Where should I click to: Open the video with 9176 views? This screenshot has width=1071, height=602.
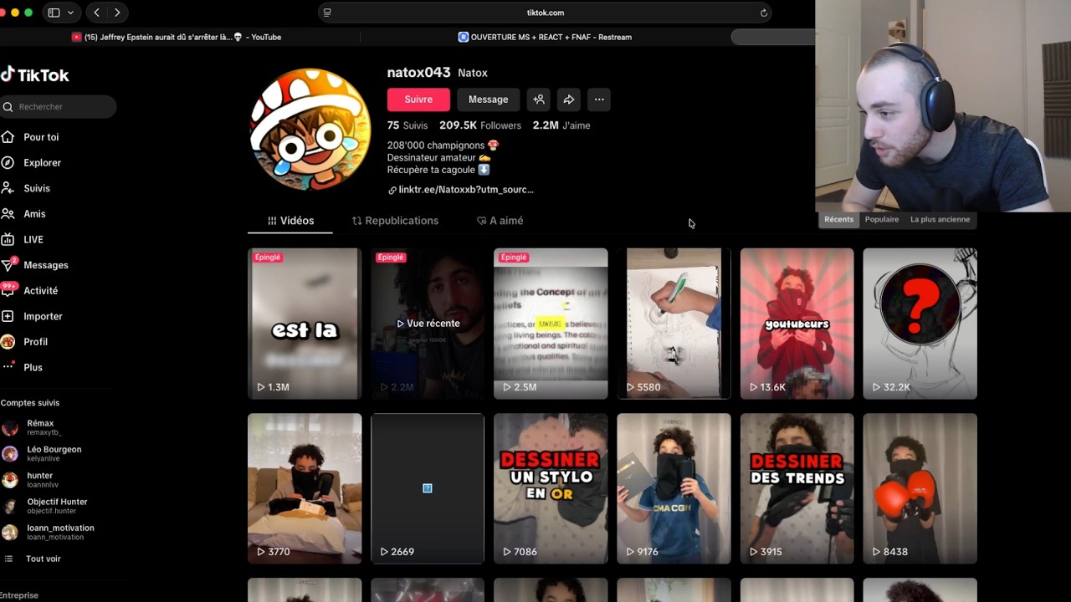[674, 488]
